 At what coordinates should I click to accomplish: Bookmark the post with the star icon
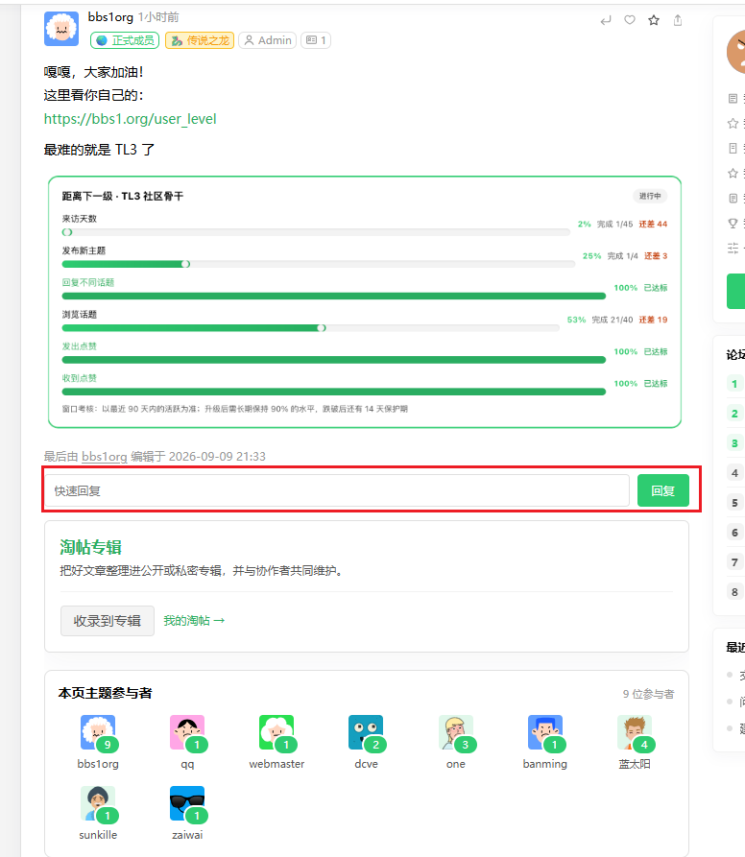(x=654, y=20)
